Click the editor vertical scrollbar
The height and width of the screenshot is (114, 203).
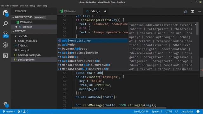coord(201,67)
